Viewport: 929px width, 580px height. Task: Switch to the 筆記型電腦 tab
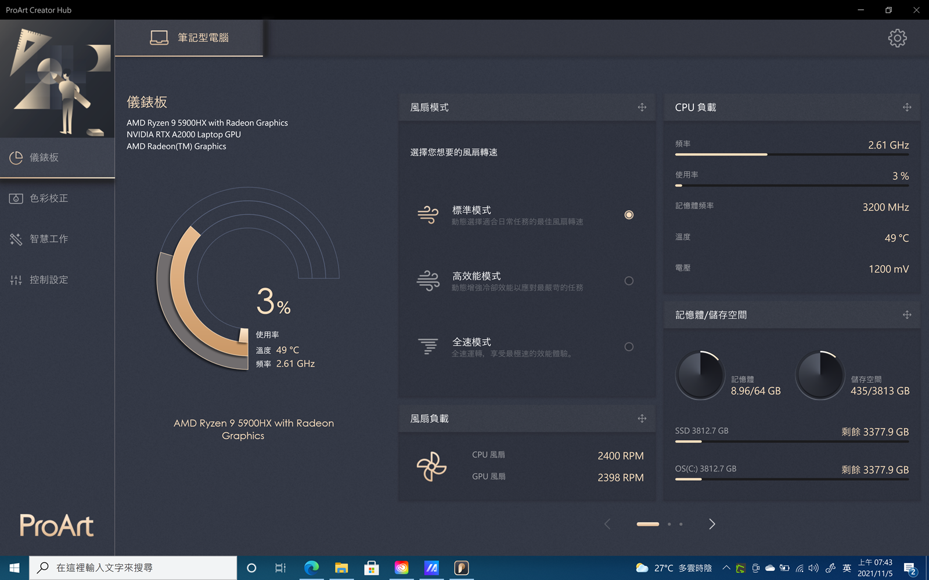pos(189,38)
